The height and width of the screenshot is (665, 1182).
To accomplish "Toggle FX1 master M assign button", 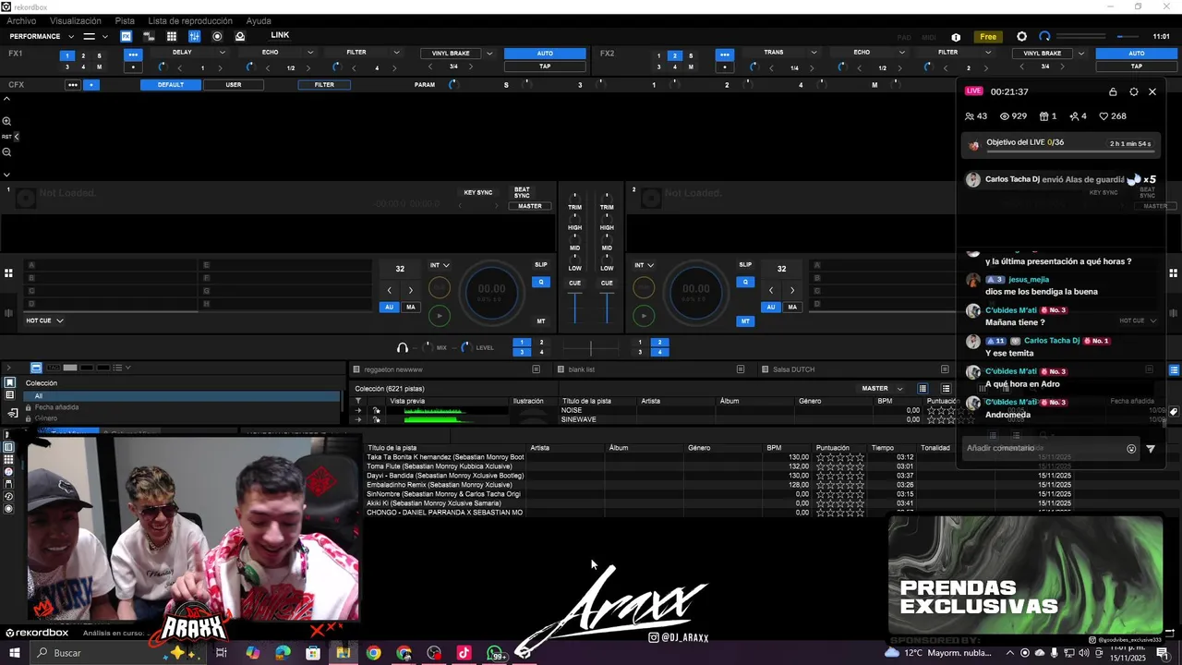I will [x=99, y=66].
